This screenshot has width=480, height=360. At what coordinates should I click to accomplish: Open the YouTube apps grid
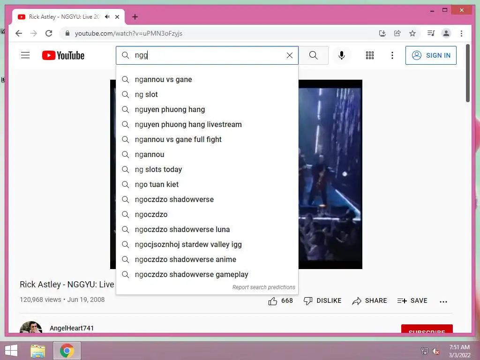369,55
